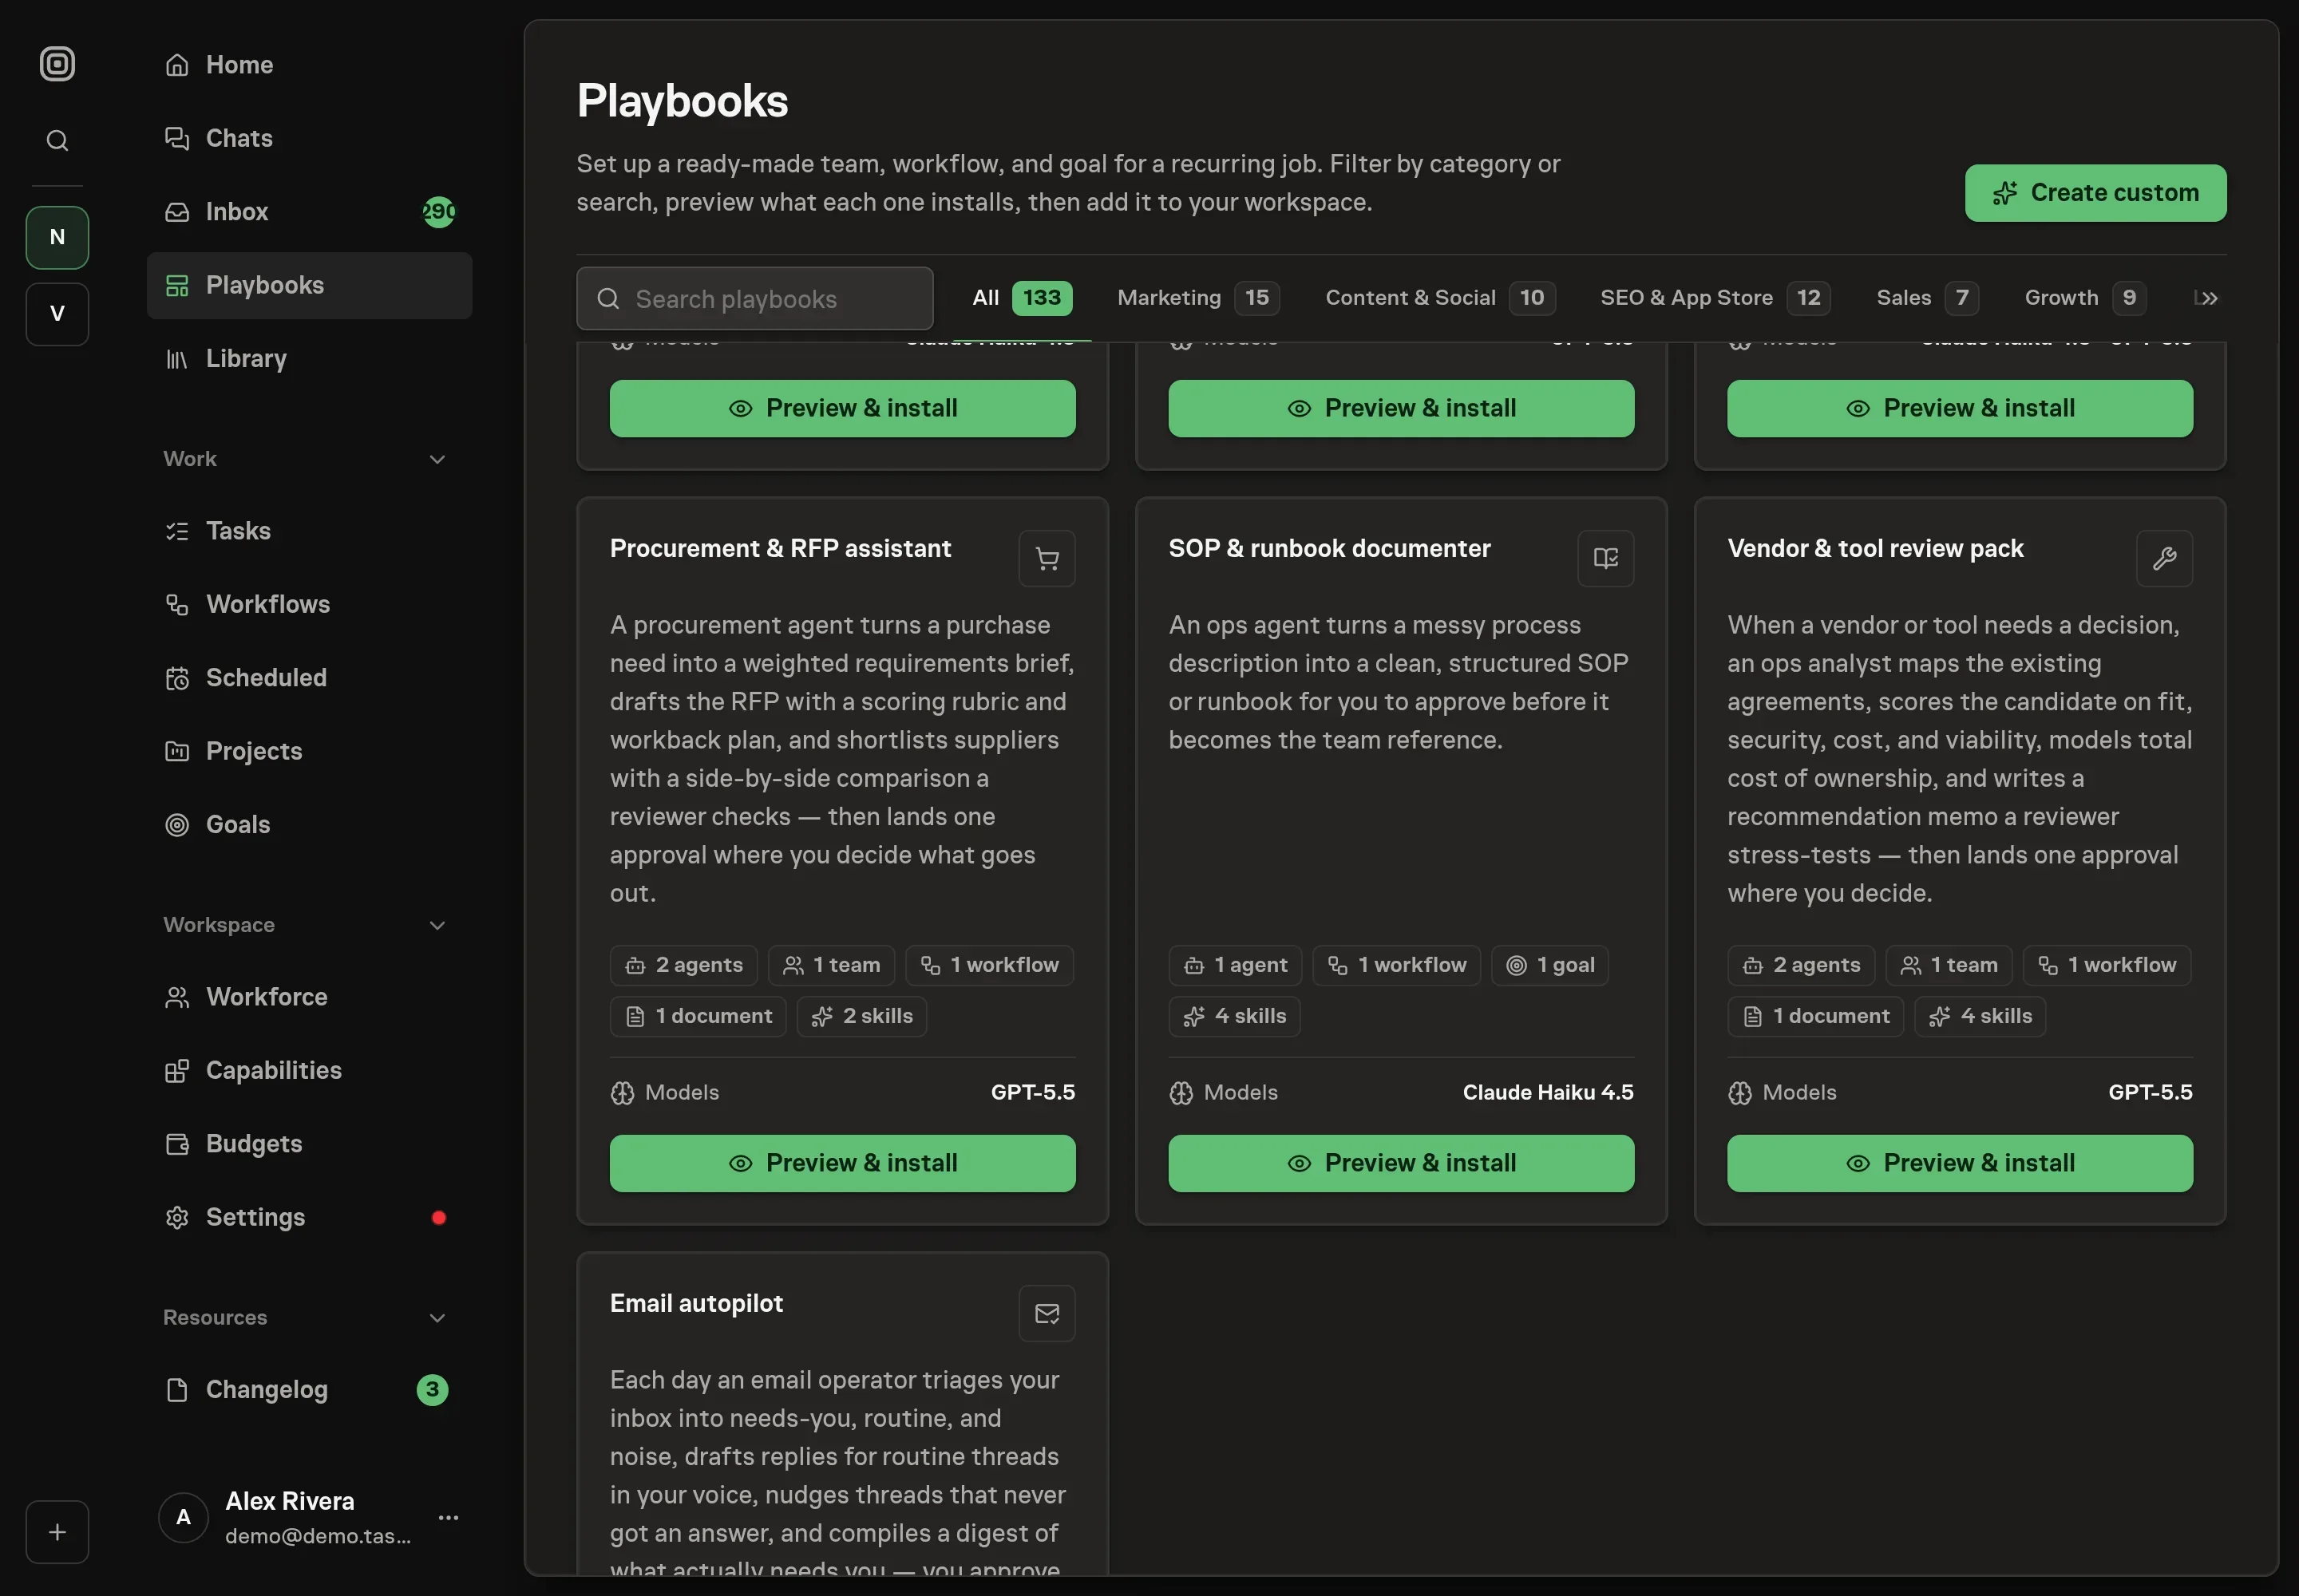Switch to the V workspace avatar
The width and height of the screenshot is (2299, 1596).
click(57, 314)
